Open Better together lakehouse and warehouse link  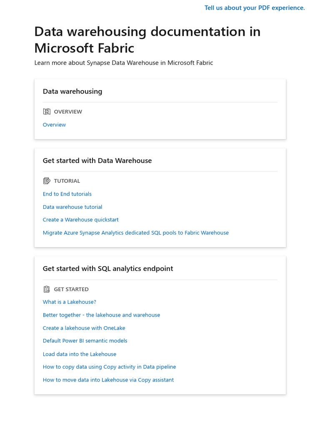pos(101,315)
